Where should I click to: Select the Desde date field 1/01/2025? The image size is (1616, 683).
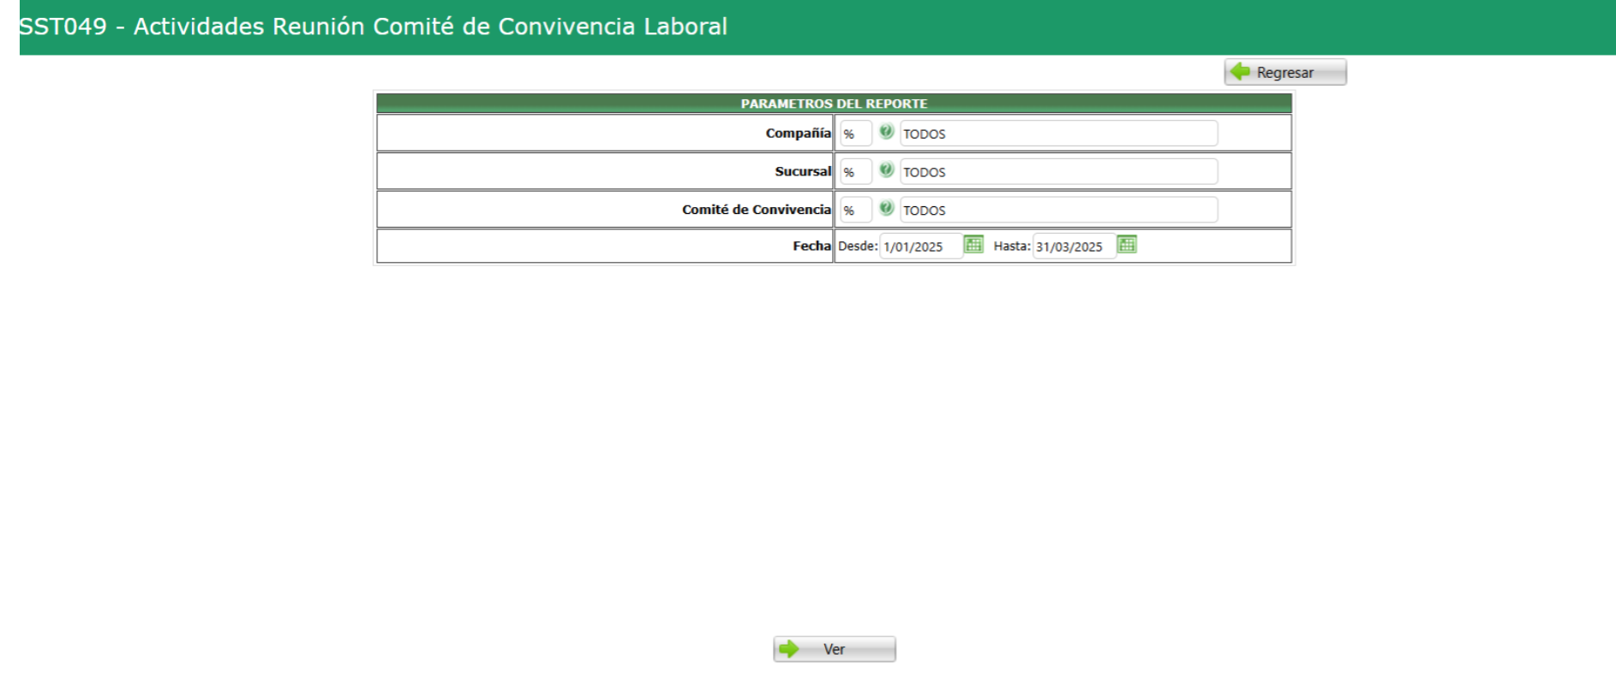pos(921,246)
